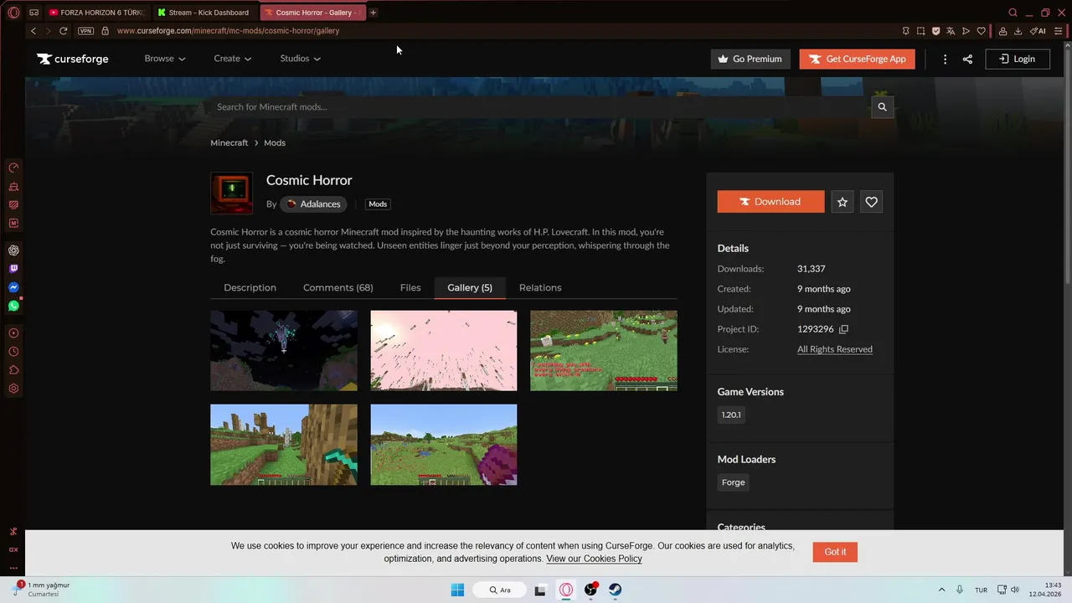Switch to Stream - Kick Dashboard tab
Image resolution: width=1072 pixels, height=603 pixels.
click(204, 13)
